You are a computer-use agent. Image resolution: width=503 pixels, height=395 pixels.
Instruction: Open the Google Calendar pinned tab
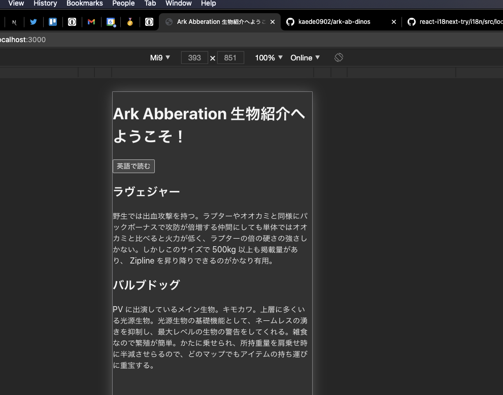coord(111,22)
